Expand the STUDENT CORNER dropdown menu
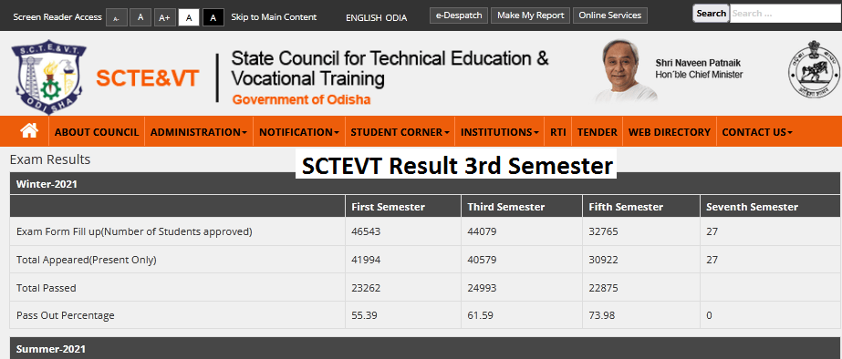Screen dimensions: 842x359 pyautogui.click(x=400, y=132)
